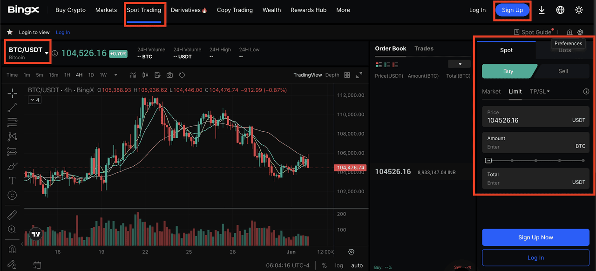
Task: Select the trend line drawing tool
Action: tap(12, 108)
